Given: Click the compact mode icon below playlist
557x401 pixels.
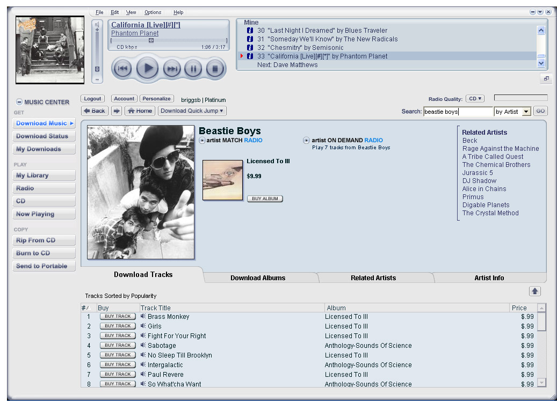Looking at the screenshot, I should [546, 78].
